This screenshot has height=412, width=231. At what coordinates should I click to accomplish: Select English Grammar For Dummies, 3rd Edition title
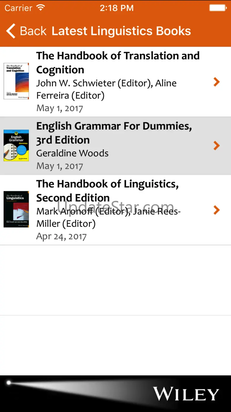pyautogui.click(x=114, y=133)
